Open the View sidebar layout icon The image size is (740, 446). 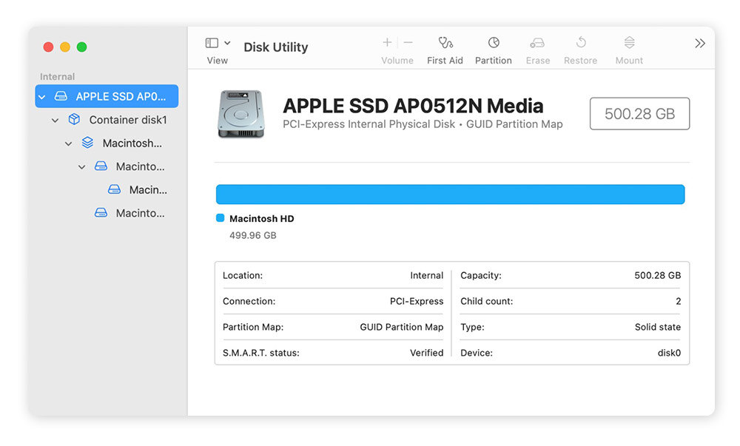[x=212, y=43]
